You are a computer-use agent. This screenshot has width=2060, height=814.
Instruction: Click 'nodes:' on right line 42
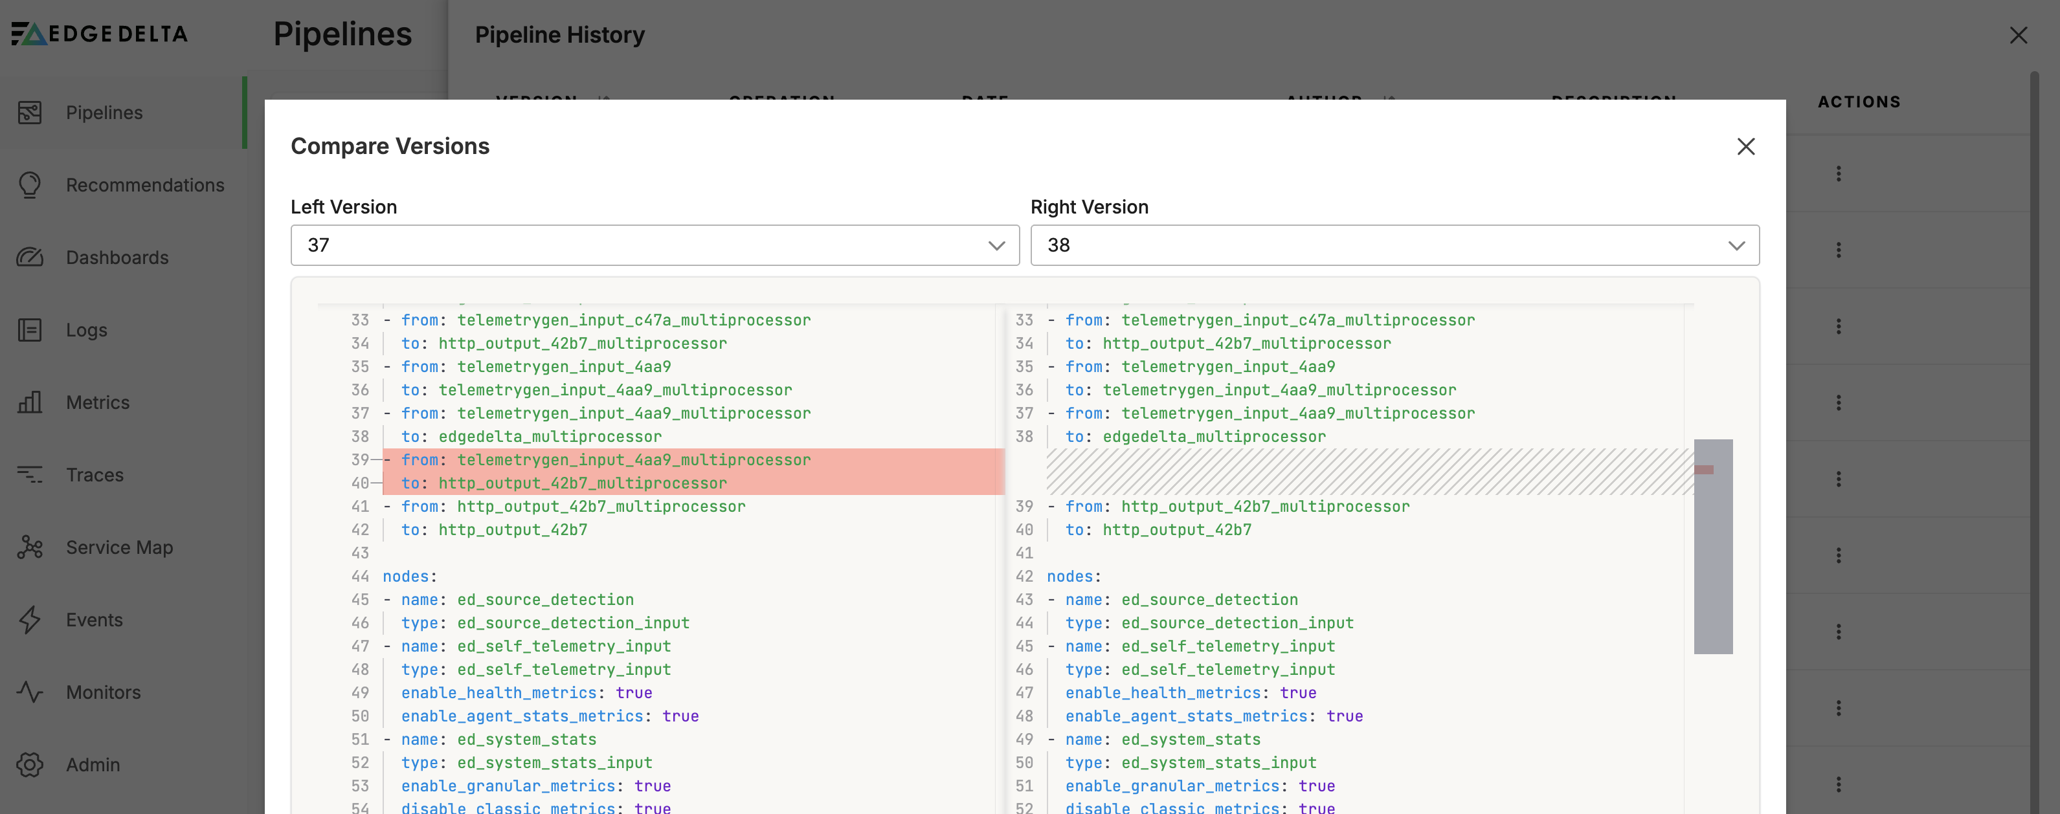(1074, 577)
